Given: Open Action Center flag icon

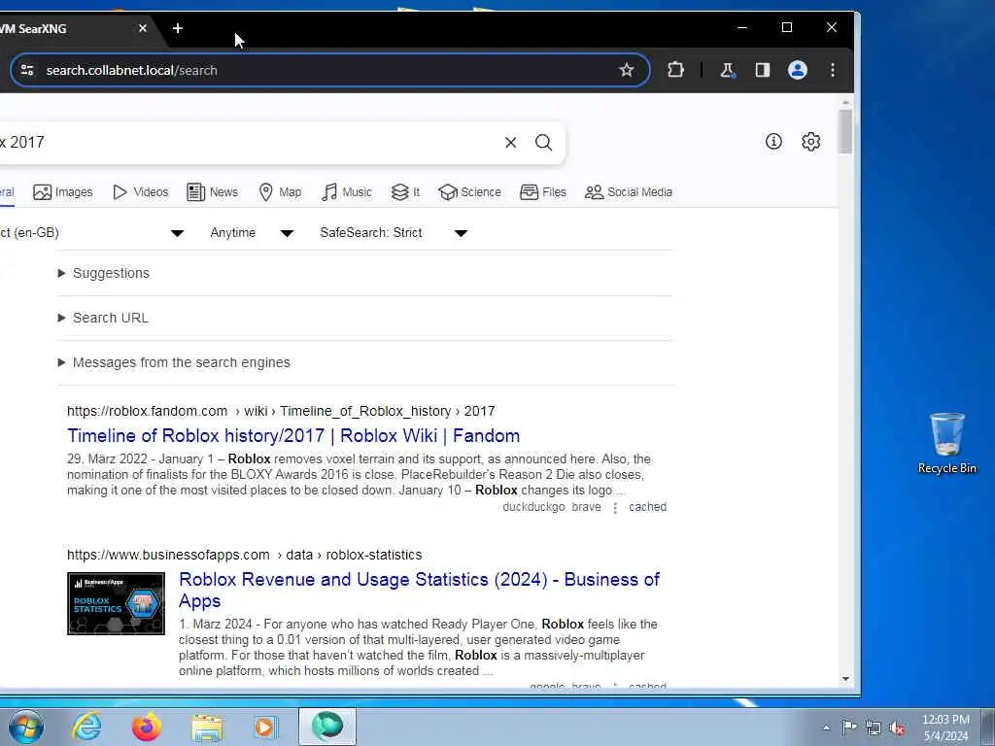Looking at the screenshot, I should [849, 727].
